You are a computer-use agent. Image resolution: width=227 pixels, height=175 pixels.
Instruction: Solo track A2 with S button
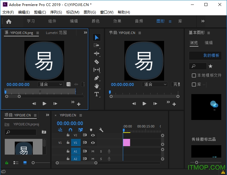pyautogui.click(x=101, y=159)
